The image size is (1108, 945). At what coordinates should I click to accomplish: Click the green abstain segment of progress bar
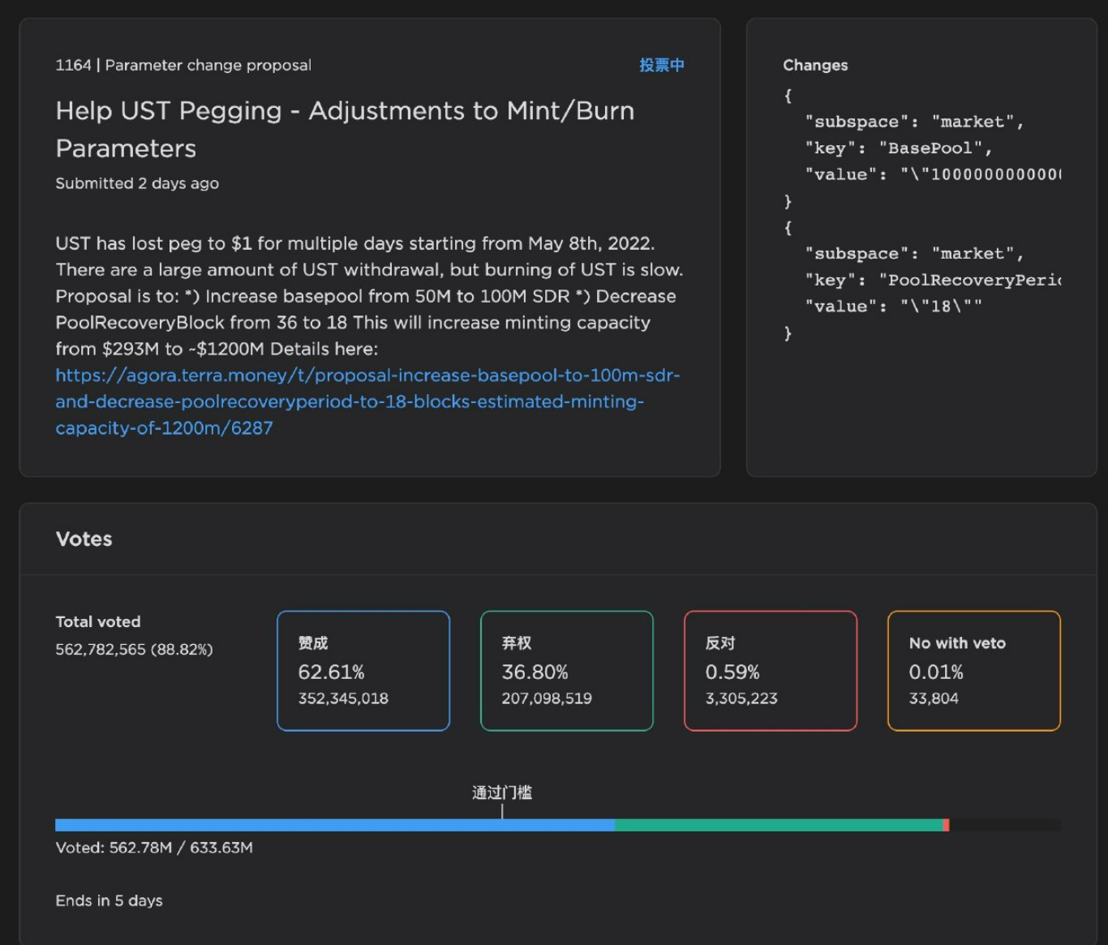click(x=779, y=825)
